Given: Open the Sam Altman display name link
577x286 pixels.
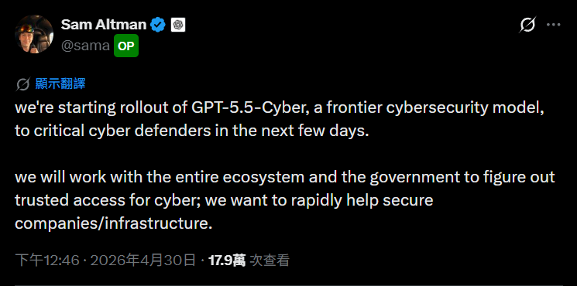Looking at the screenshot, I should [x=104, y=25].
